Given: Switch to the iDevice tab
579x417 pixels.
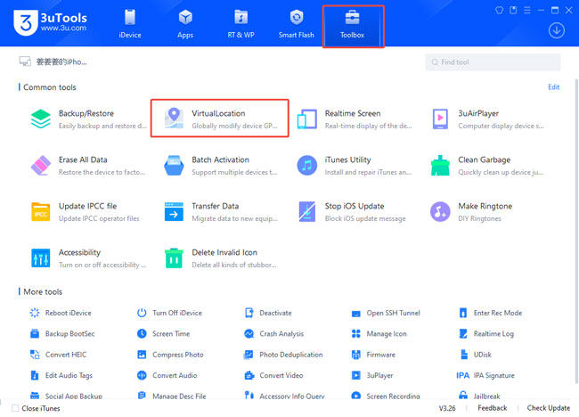Looking at the screenshot, I should 130,24.
